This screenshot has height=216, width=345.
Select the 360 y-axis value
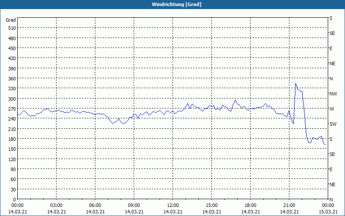coord(12,79)
